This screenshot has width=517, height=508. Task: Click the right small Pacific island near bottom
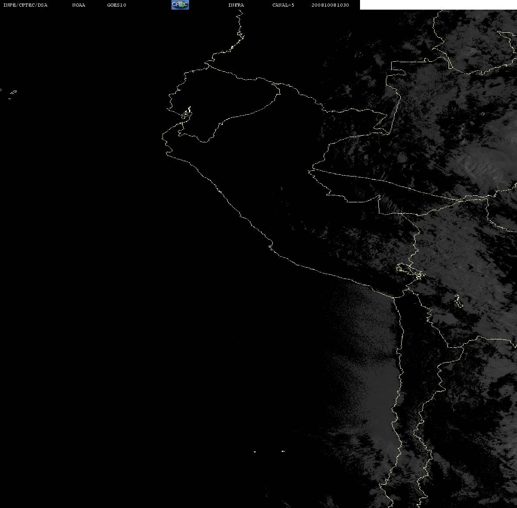point(283,451)
